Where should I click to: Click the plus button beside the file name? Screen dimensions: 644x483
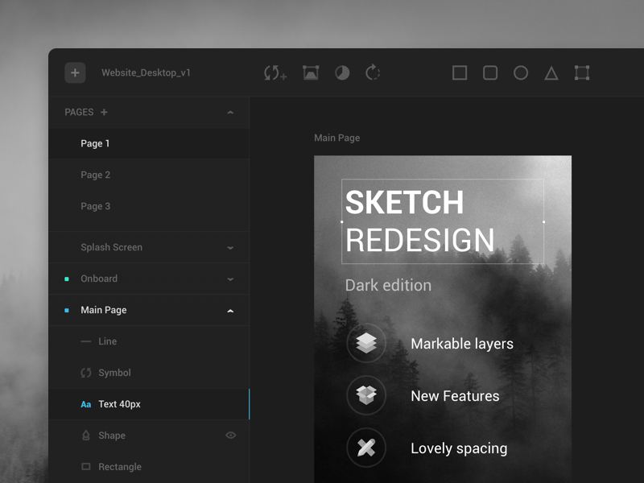point(75,73)
